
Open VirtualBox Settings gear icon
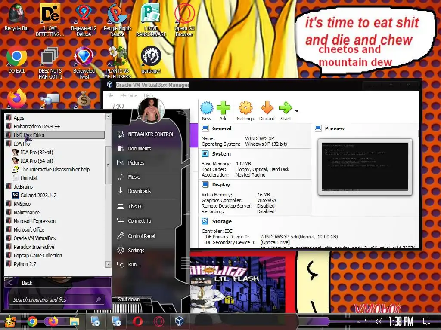tap(245, 108)
